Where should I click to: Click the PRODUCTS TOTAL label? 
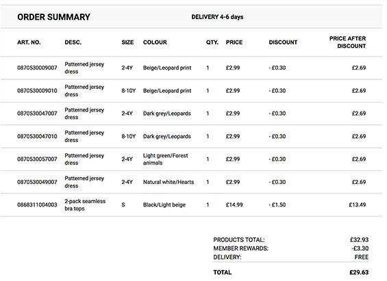click(x=239, y=239)
